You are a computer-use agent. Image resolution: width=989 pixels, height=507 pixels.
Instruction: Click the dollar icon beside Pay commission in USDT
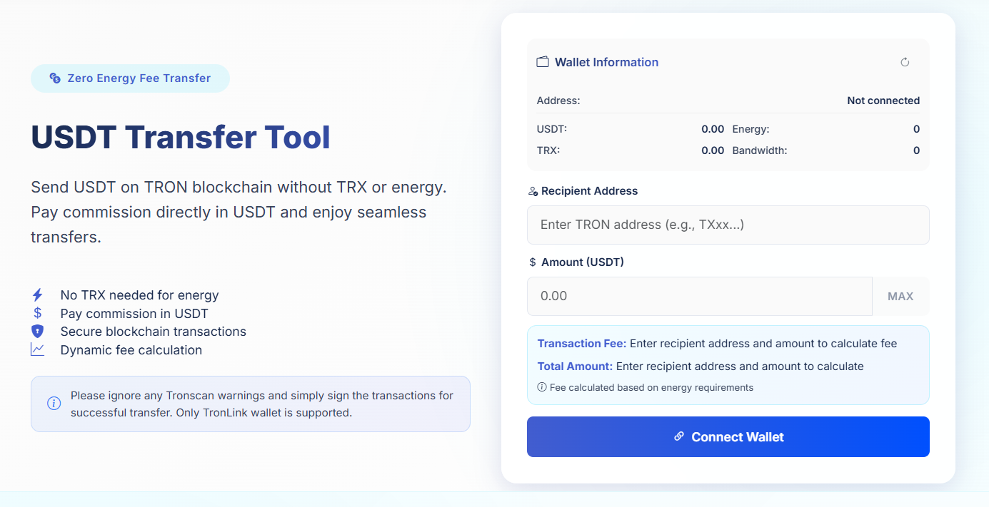38,314
